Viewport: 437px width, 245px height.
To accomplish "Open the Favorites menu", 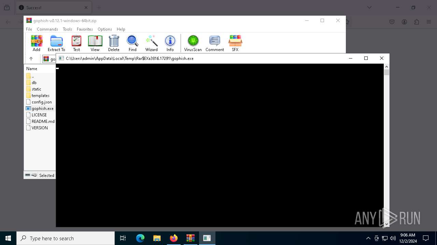I will click(85, 29).
